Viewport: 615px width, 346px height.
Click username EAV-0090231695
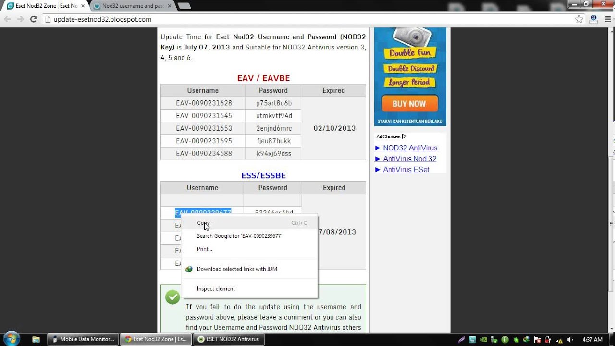(204, 141)
